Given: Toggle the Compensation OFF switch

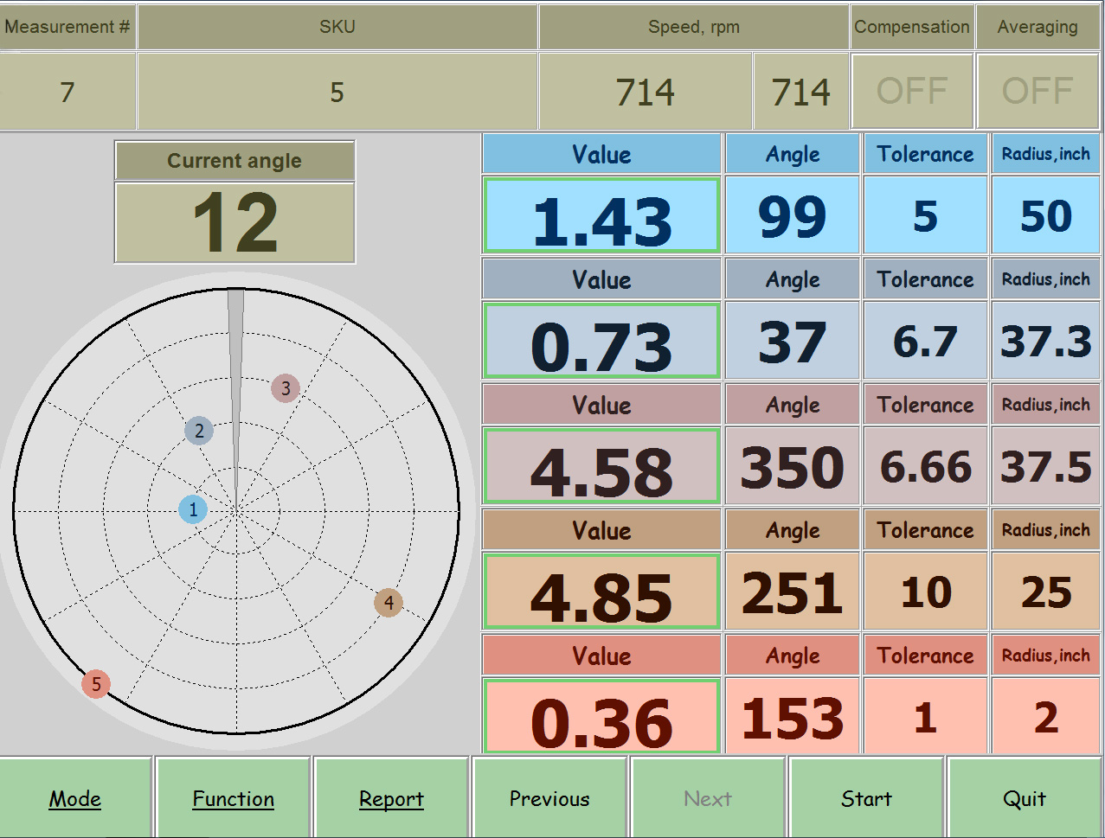Looking at the screenshot, I should [x=912, y=91].
